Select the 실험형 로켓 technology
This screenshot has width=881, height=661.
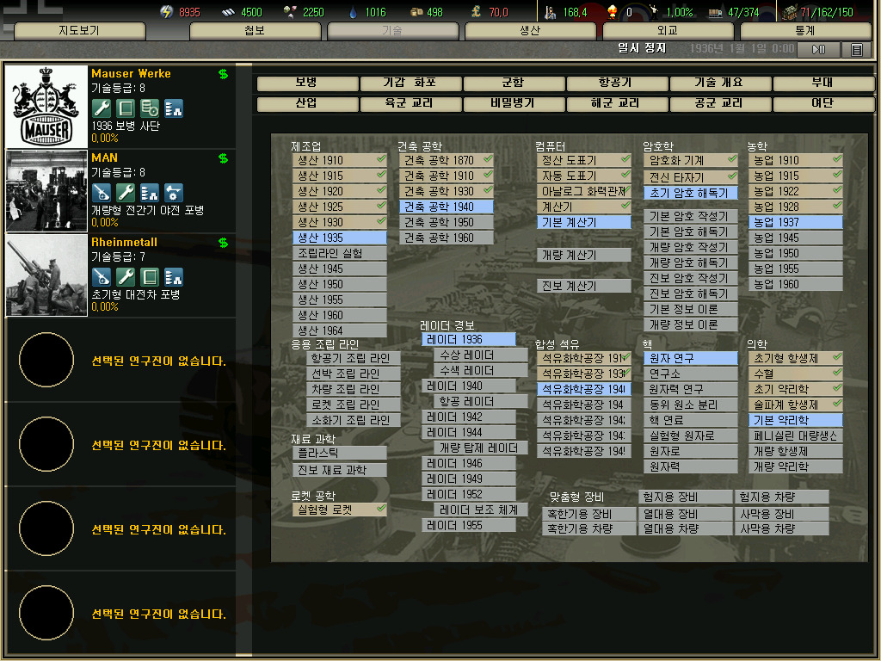[339, 510]
